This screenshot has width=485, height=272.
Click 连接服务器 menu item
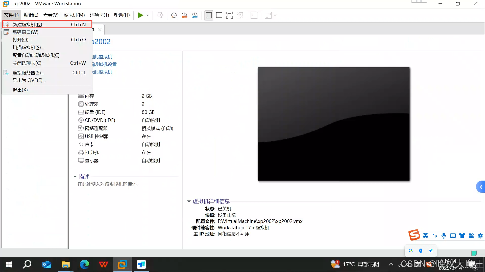[x=28, y=73]
